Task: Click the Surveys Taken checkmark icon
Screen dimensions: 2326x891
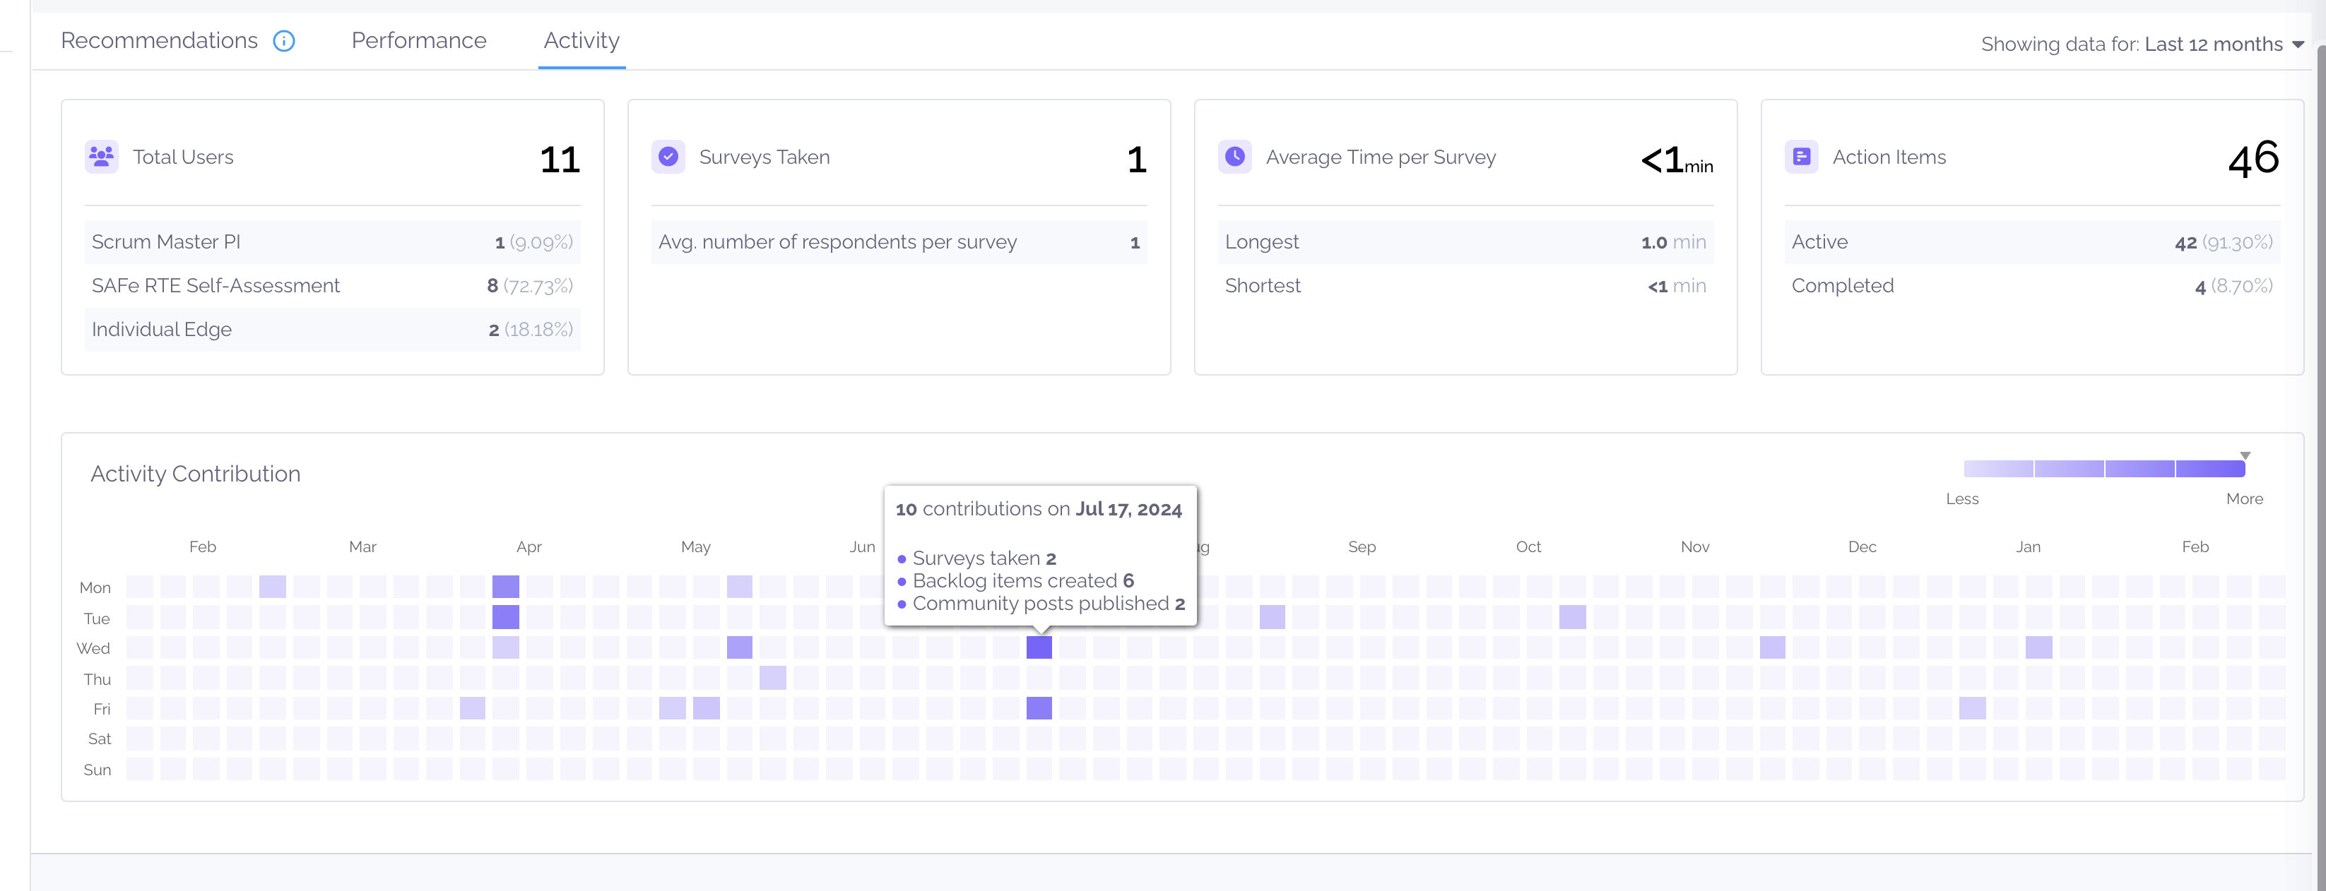Action: point(668,157)
